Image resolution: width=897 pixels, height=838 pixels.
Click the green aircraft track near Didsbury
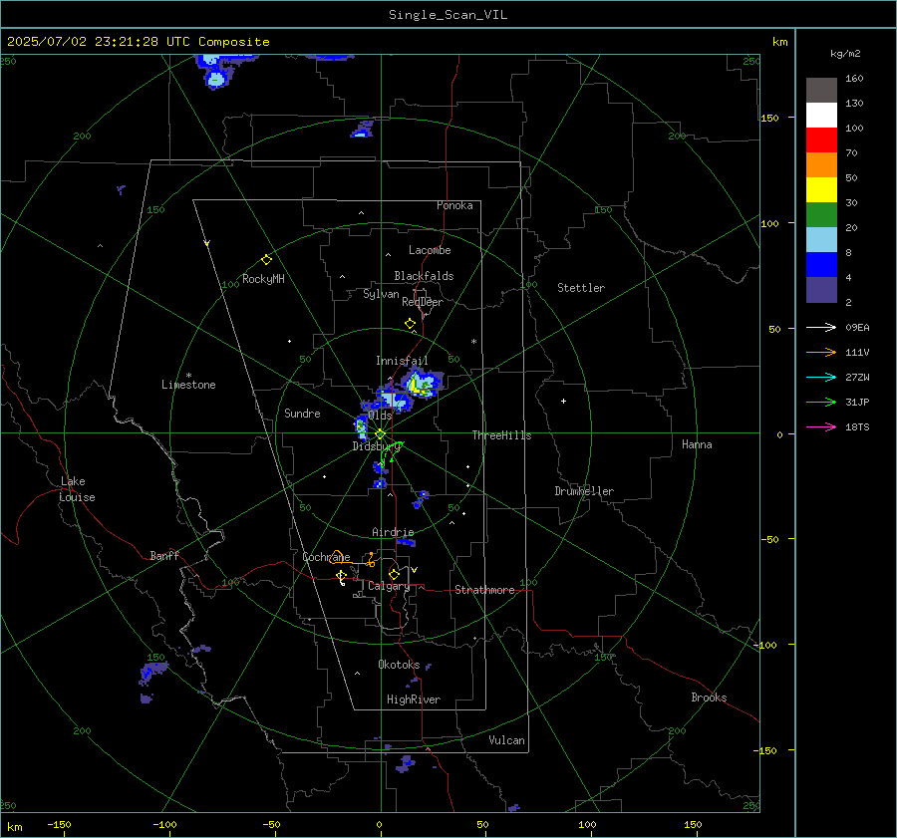392,452
